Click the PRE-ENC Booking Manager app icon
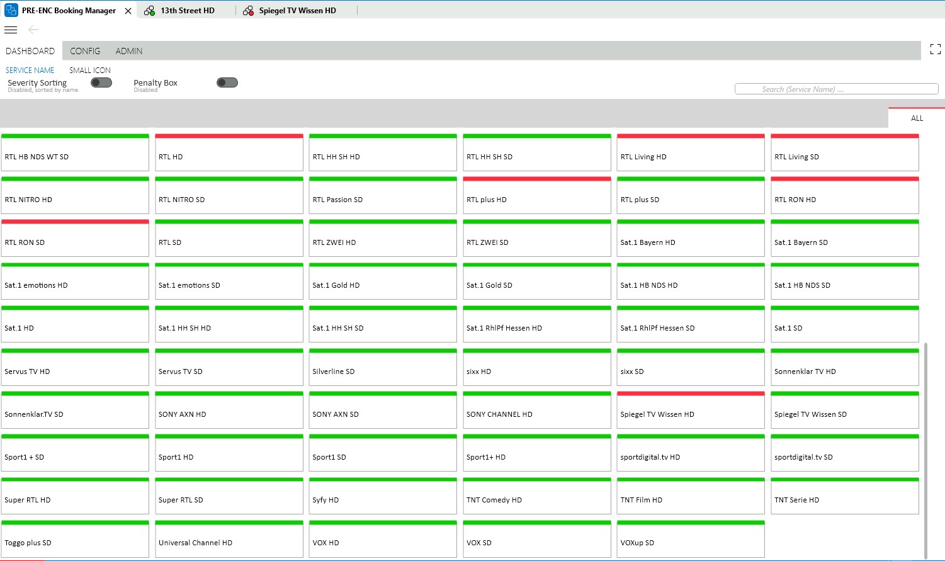Viewport: 945px width, 561px height. (11, 11)
